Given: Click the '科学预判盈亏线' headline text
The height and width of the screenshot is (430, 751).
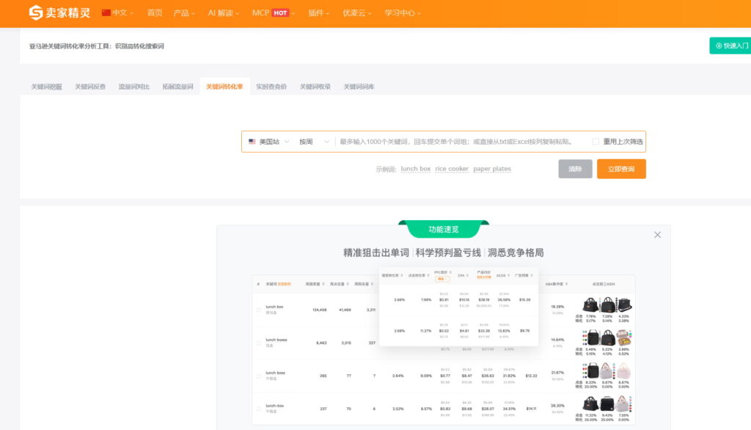Looking at the screenshot, I should [448, 252].
